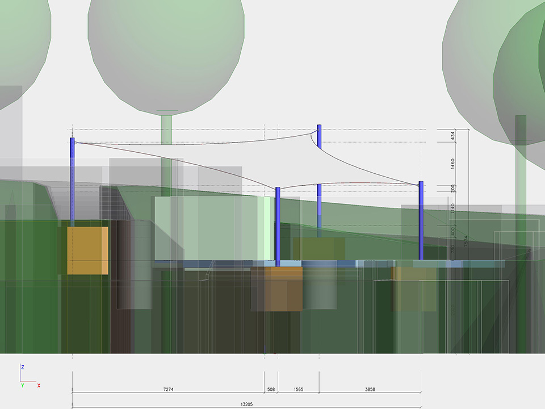
Task: Click the 1565 dimension value
Action: [x=298, y=390]
